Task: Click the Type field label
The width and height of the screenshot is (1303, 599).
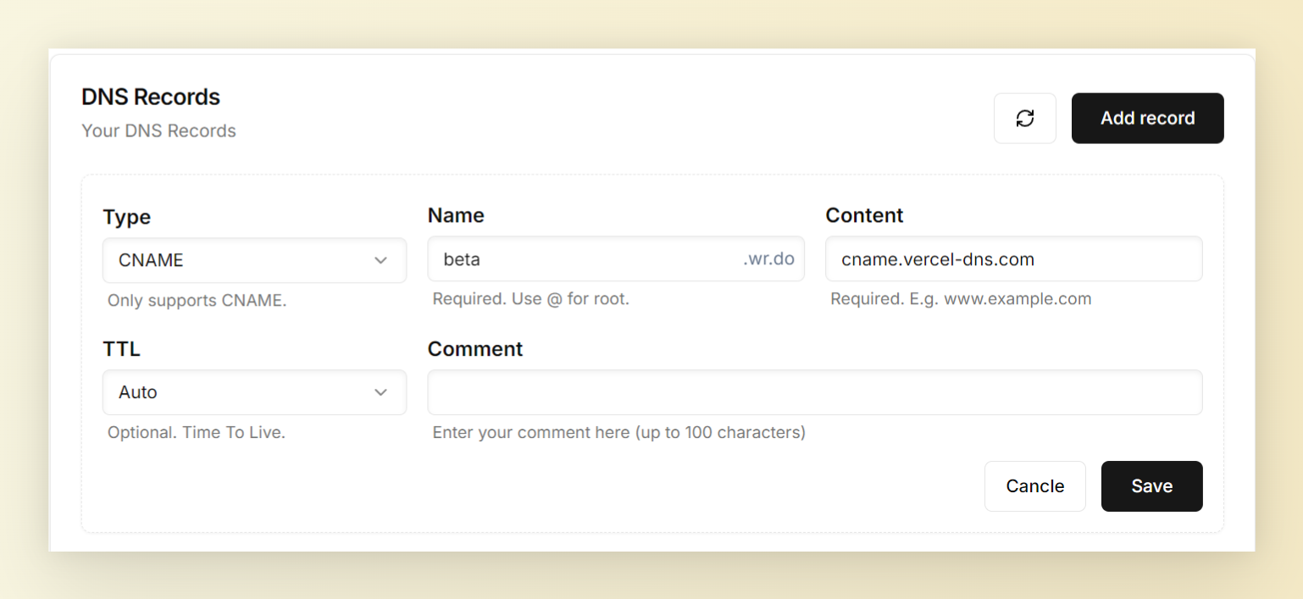Action: [126, 217]
